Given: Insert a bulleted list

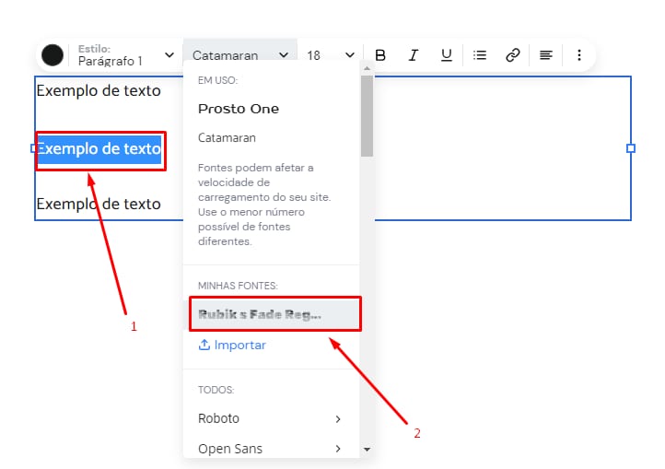Looking at the screenshot, I should coord(480,55).
